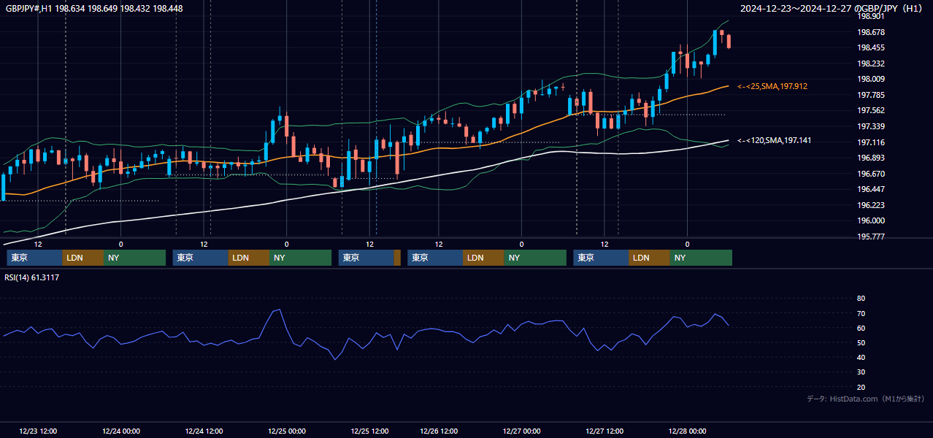Click price axis label 195.777
Viewport: 933px width, 438px height.
[x=870, y=237]
